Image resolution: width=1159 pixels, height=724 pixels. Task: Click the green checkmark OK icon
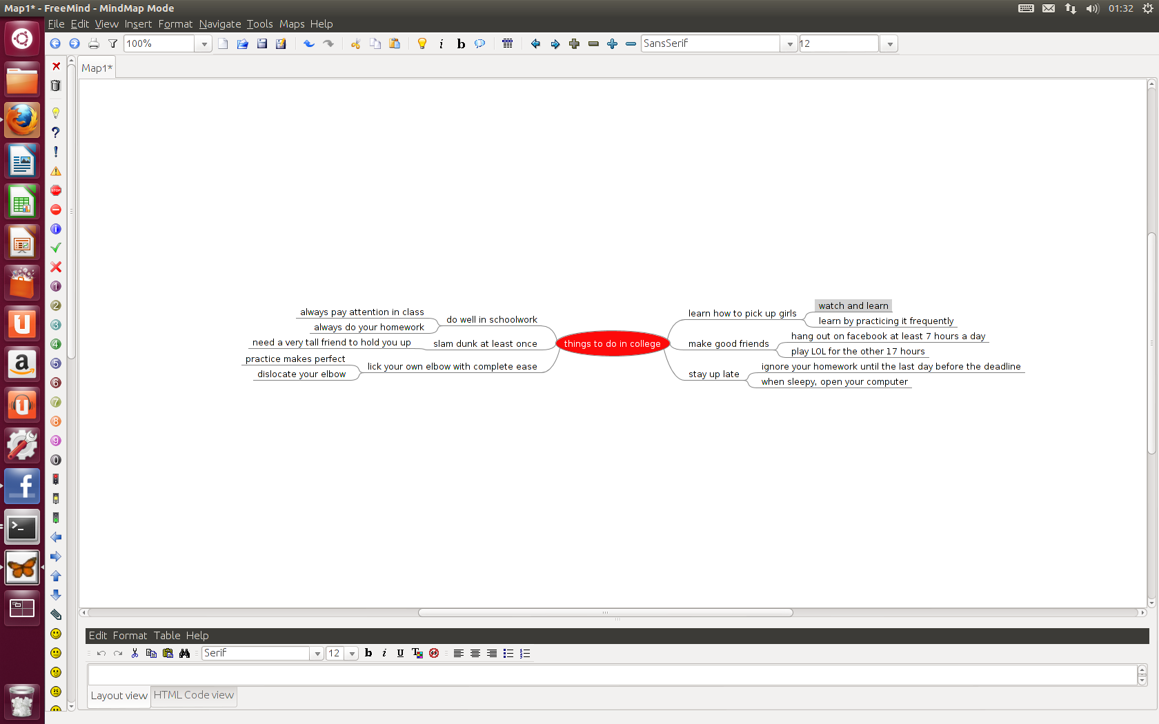coord(56,248)
